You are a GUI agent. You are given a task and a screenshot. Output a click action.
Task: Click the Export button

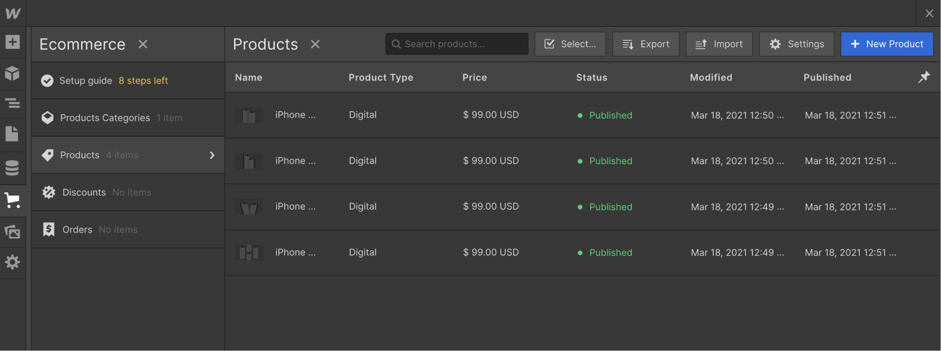pyautogui.click(x=646, y=44)
